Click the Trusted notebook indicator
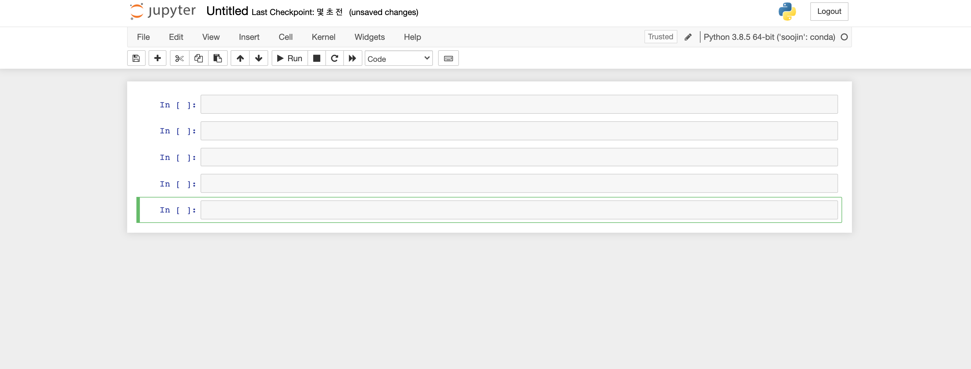Viewport: 971px width, 369px height. pyautogui.click(x=660, y=36)
